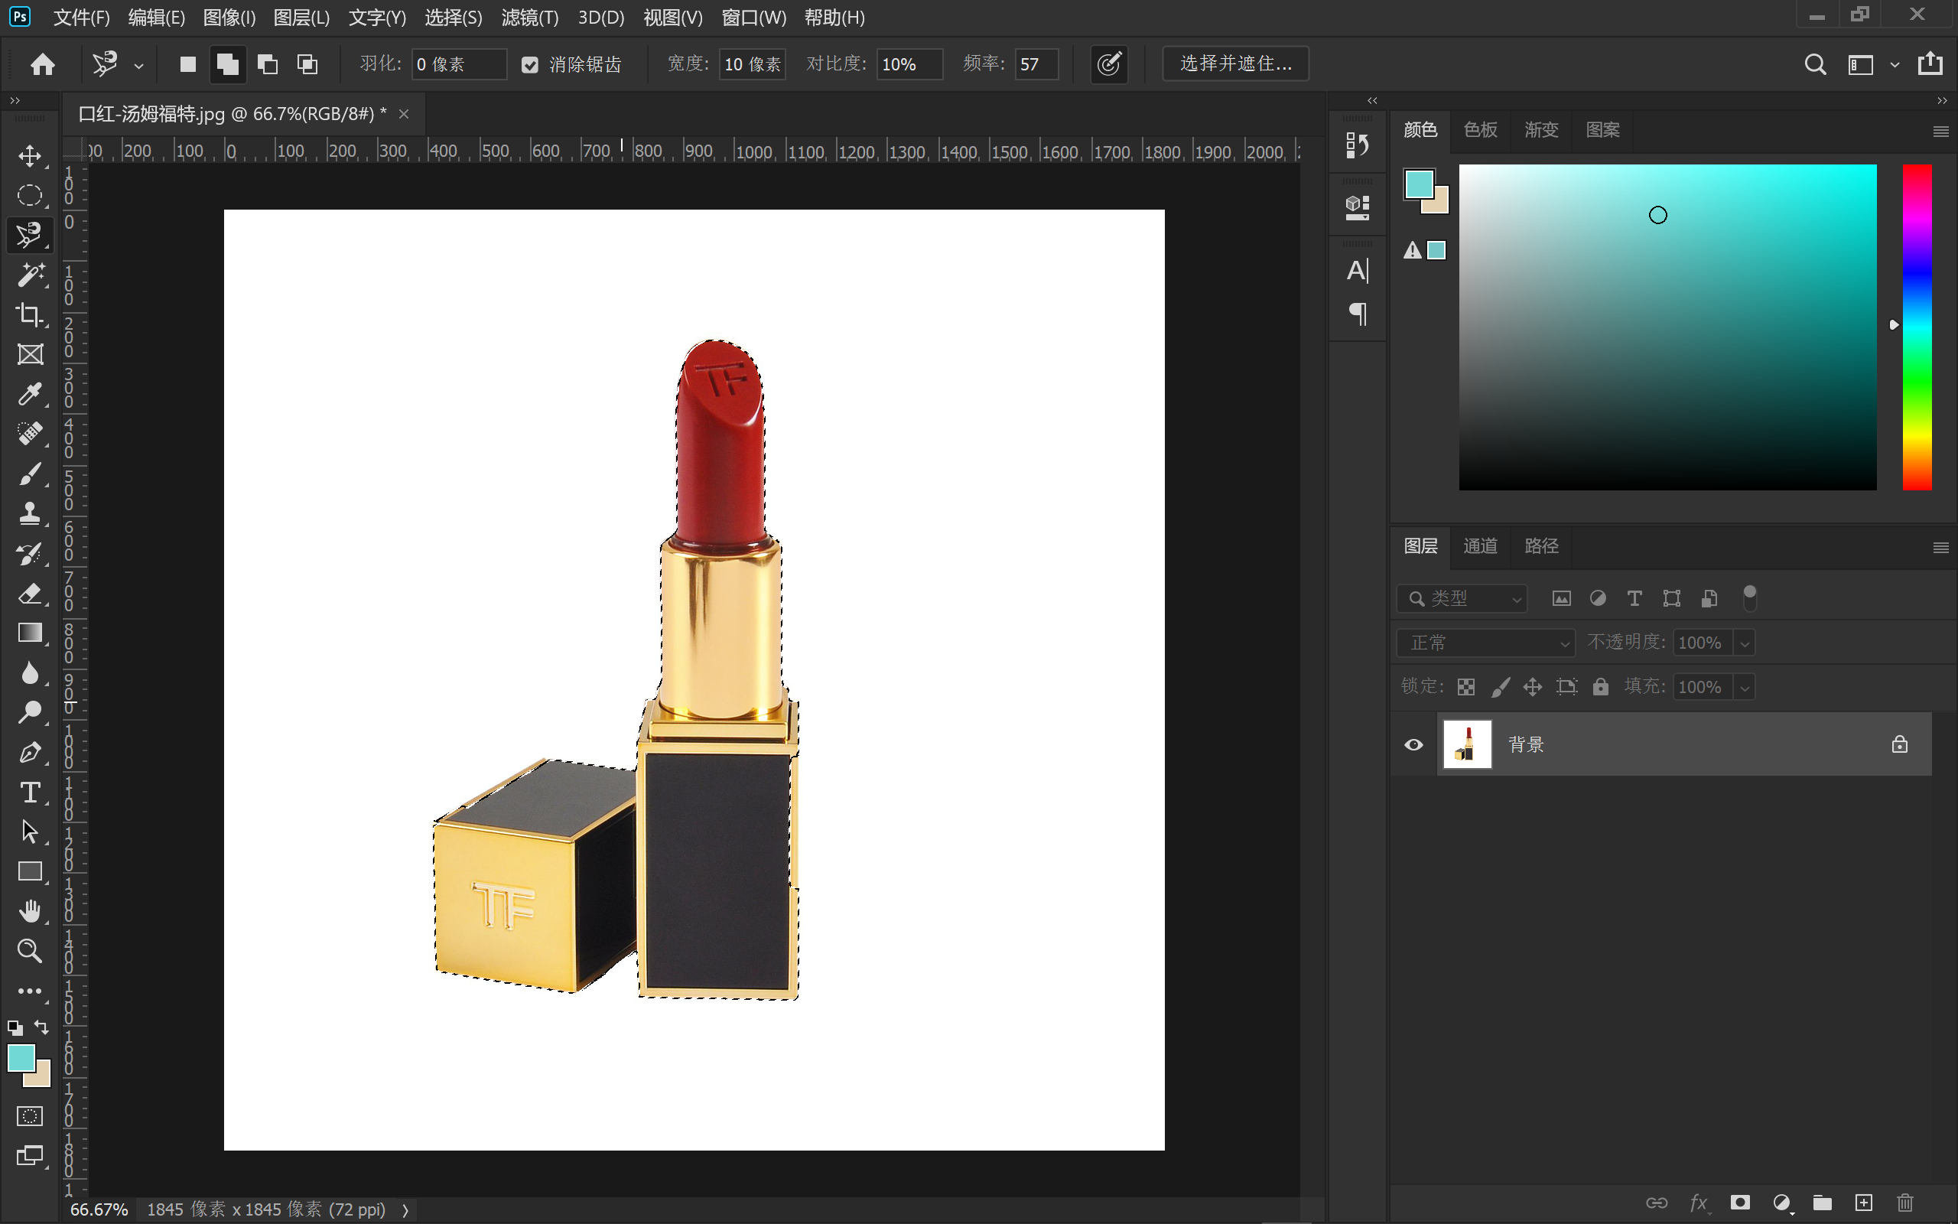Add a layer mask
1958x1224 pixels.
coord(1739,1203)
